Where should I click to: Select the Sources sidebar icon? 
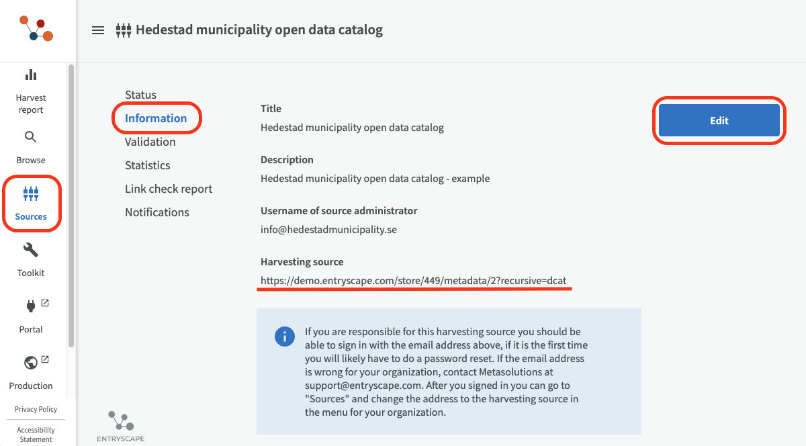point(31,195)
